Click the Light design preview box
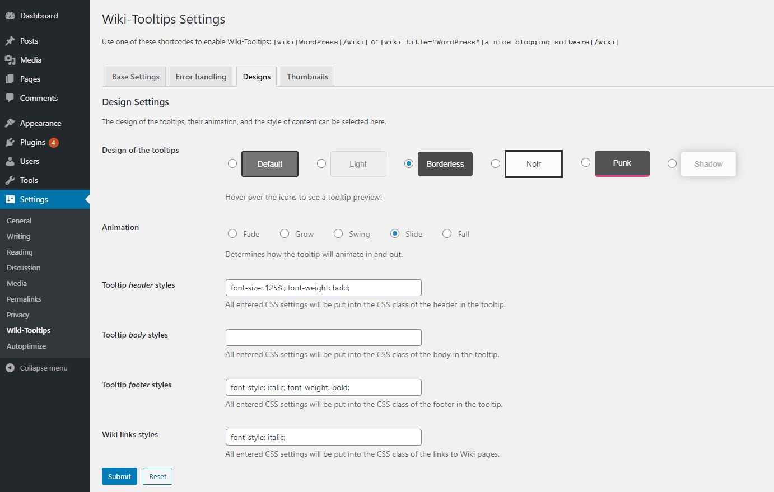 (x=358, y=164)
